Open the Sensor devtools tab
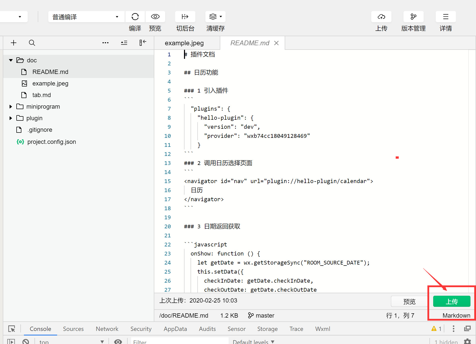Image resolution: width=476 pixels, height=344 pixels. [236, 329]
